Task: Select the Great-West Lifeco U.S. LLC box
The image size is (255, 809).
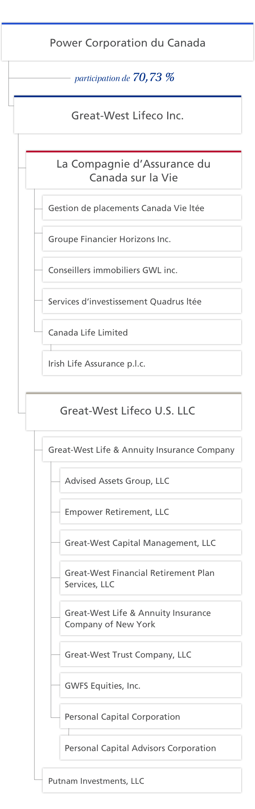Action: (134, 411)
